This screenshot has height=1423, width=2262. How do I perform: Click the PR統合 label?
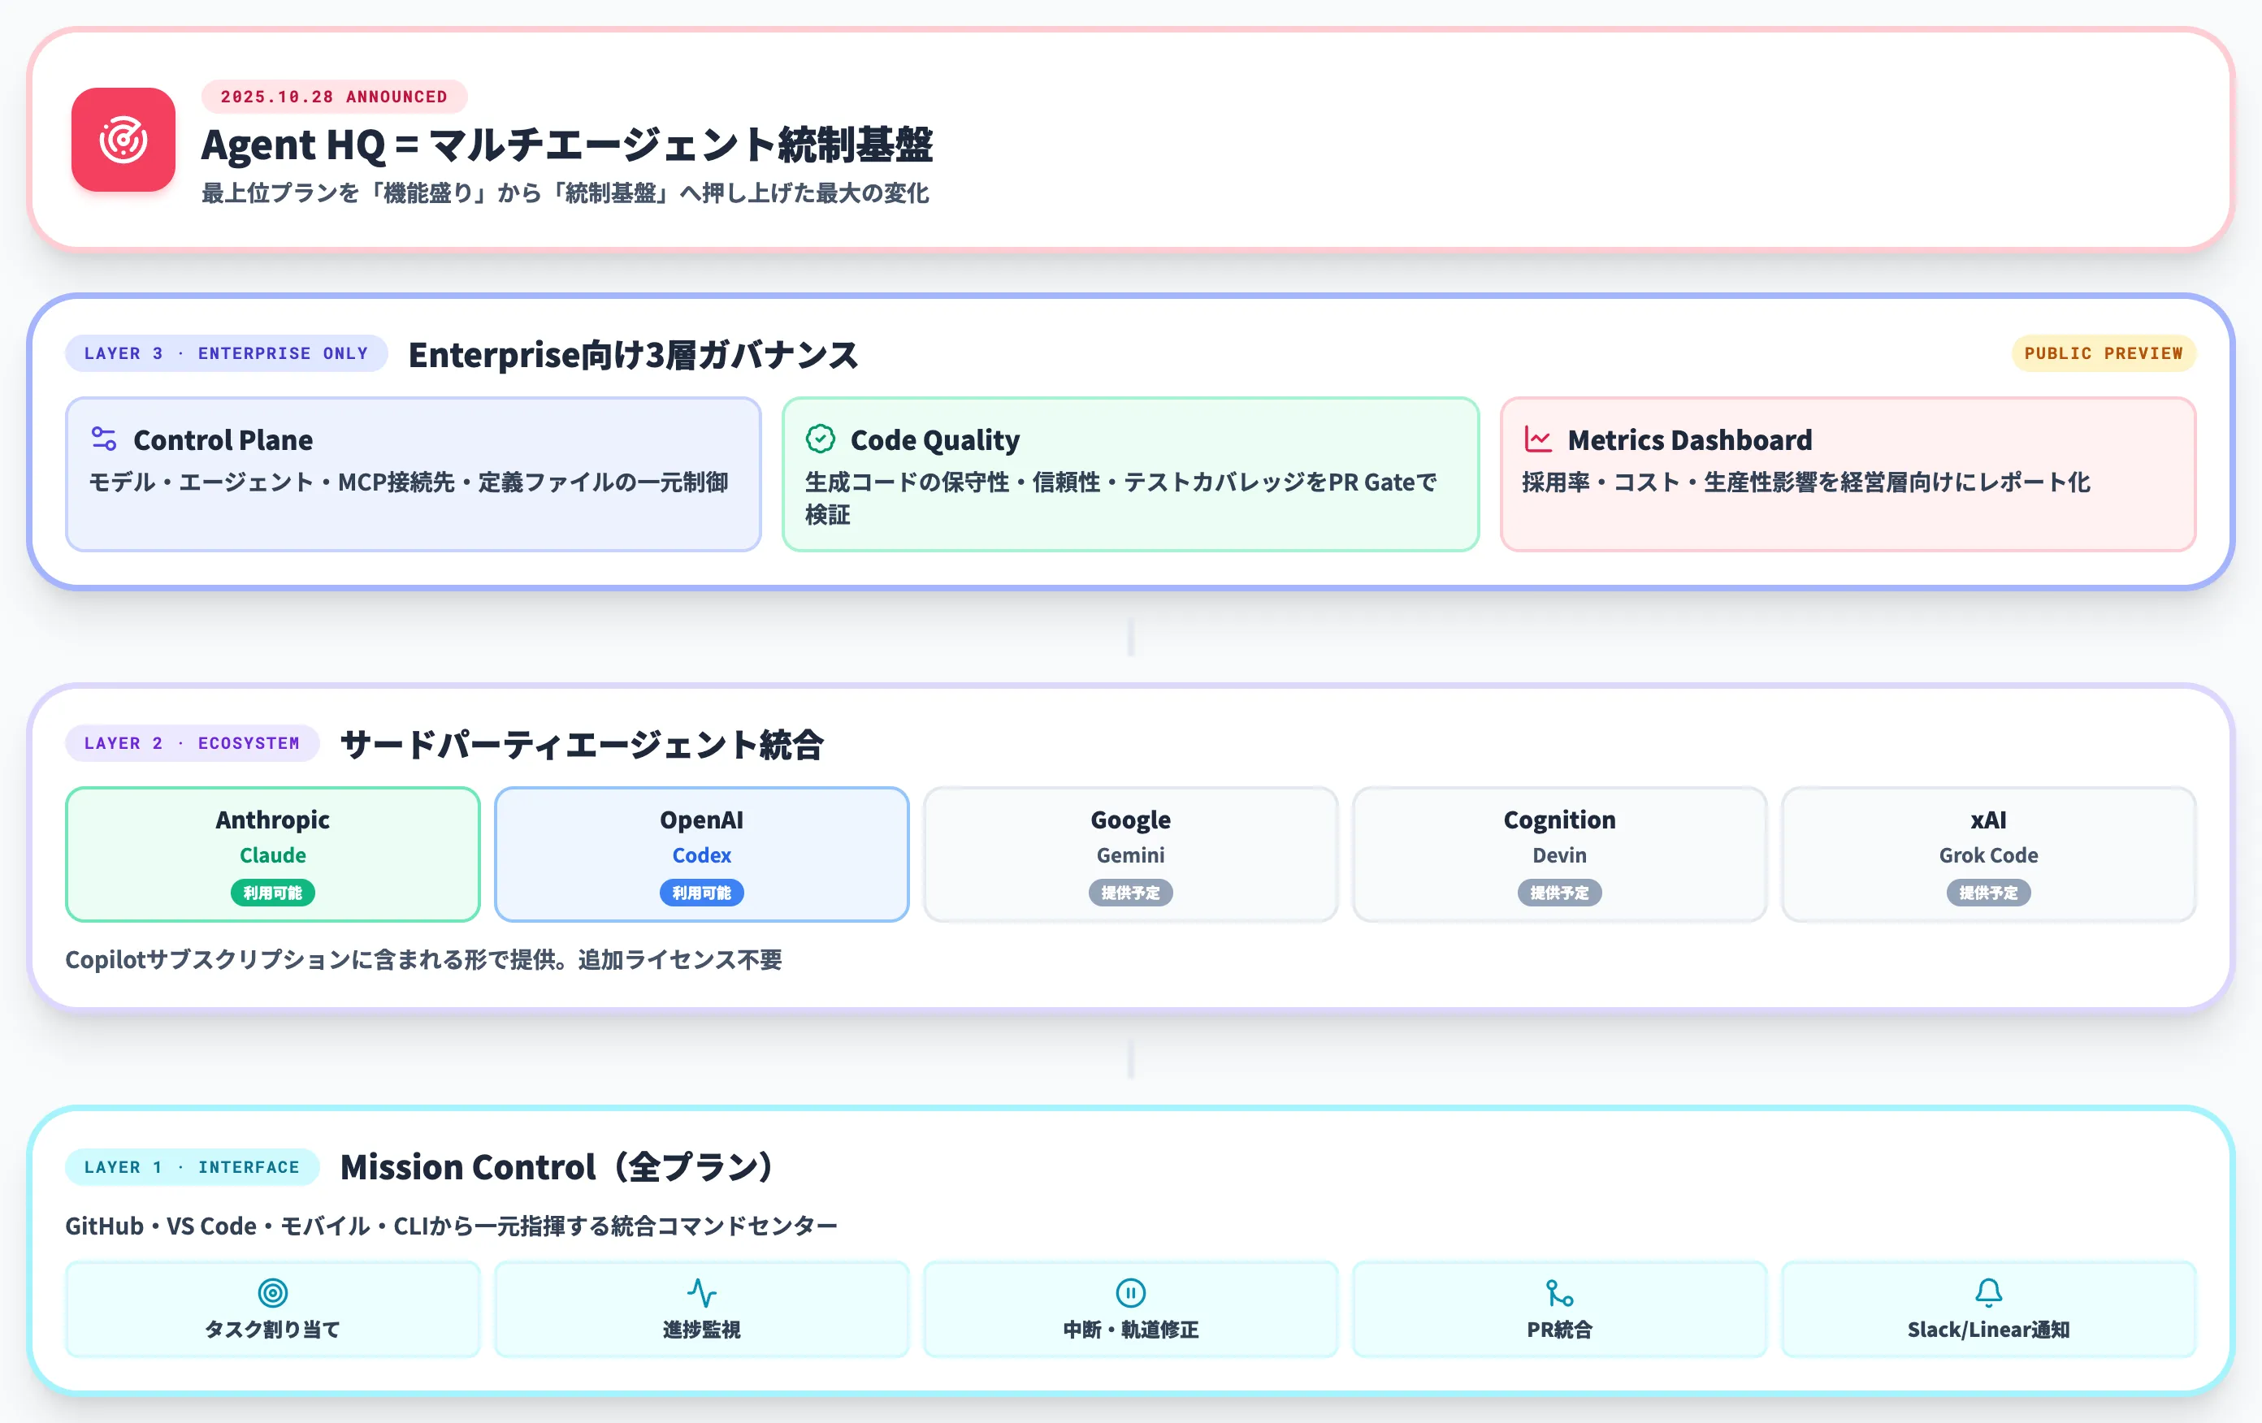(x=1559, y=1329)
